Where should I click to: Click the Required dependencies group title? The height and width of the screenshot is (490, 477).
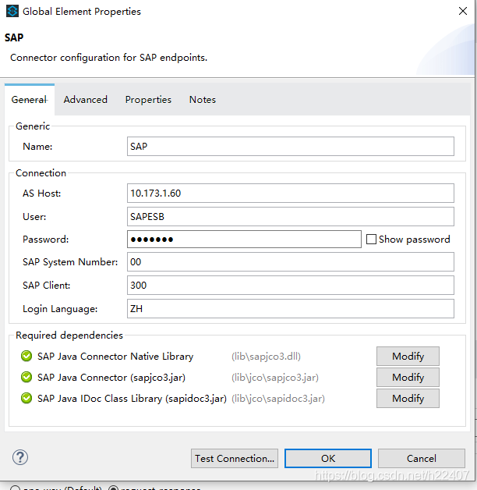(69, 335)
